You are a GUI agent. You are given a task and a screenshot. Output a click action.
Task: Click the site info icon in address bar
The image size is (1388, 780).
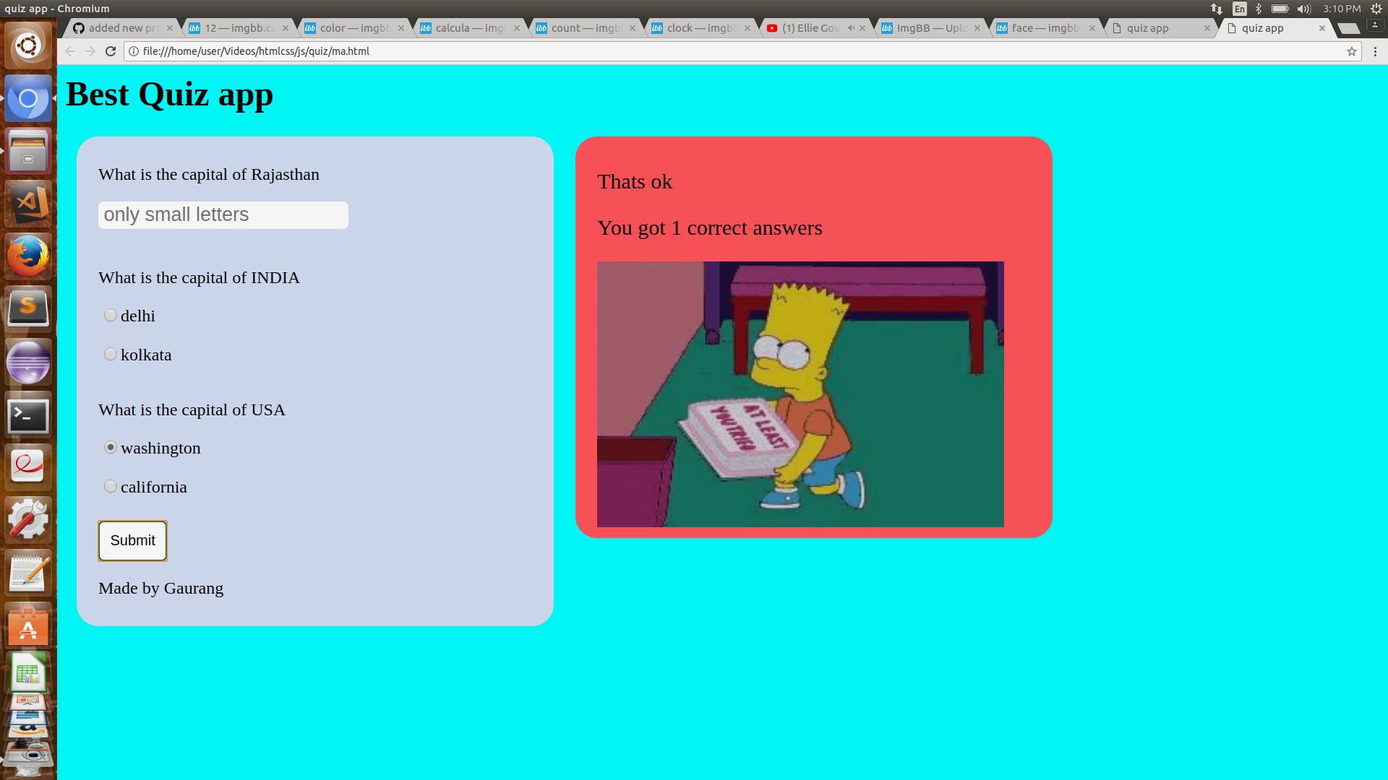tap(134, 51)
